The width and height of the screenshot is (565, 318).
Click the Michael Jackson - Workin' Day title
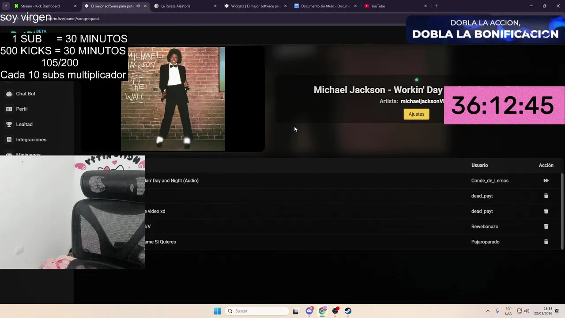378,90
